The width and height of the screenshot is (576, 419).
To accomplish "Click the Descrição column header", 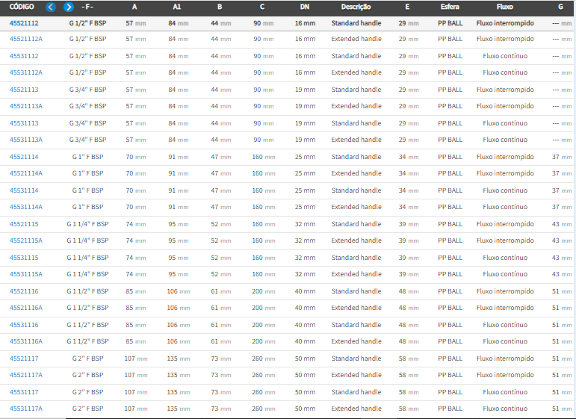I will (356, 7).
